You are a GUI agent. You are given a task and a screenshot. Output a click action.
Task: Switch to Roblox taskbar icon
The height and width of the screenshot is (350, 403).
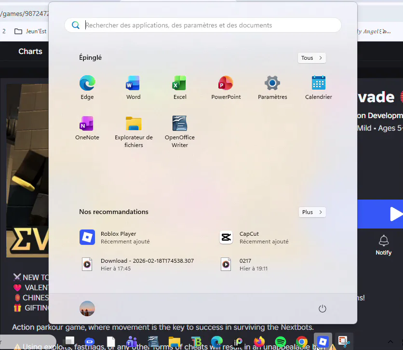[323, 342]
